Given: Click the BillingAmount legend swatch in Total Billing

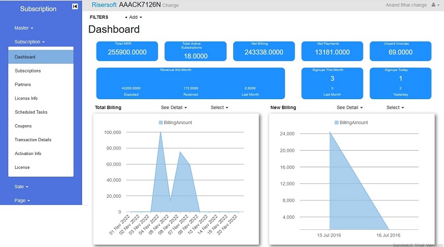Looking at the screenshot, I should tap(161, 122).
